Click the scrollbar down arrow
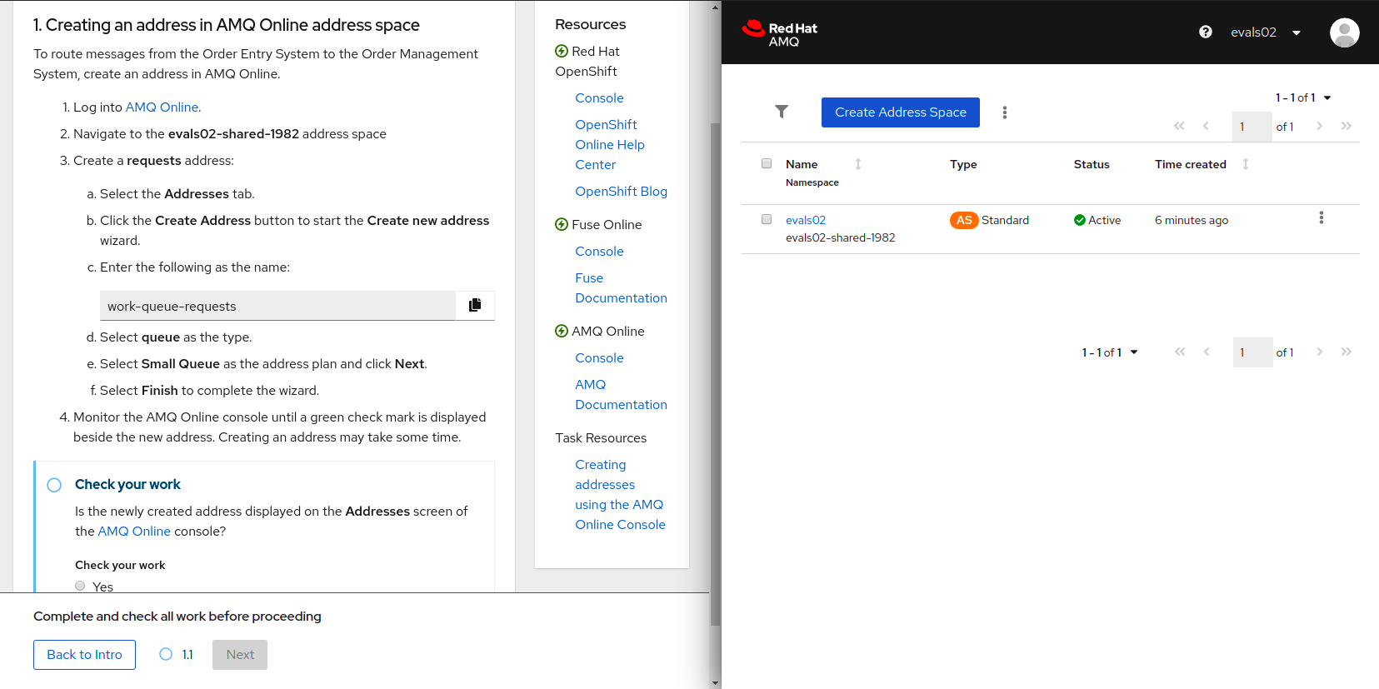The height and width of the screenshot is (689, 1379). click(715, 683)
